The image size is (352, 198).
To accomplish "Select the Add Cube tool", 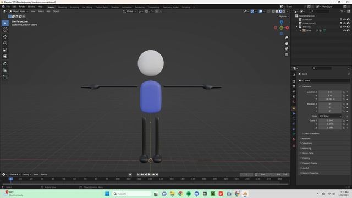I will [x=5, y=77].
